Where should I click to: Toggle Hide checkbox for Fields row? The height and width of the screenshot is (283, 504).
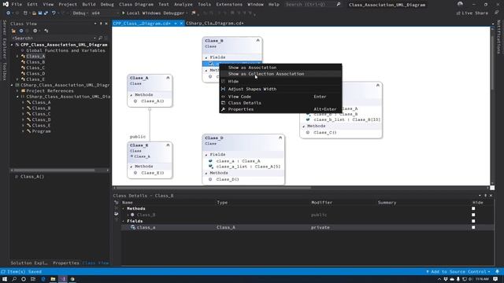pyautogui.click(x=473, y=221)
